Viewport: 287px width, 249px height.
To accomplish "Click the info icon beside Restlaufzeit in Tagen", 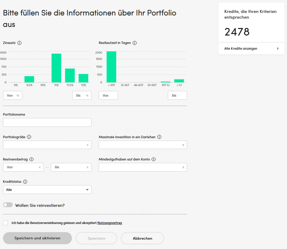I will click(134, 43).
